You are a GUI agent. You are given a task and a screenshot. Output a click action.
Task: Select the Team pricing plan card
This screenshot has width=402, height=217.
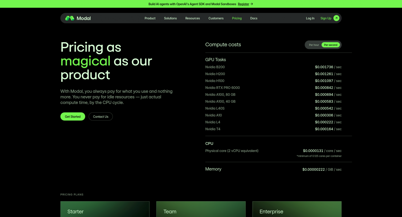[x=201, y=209]
